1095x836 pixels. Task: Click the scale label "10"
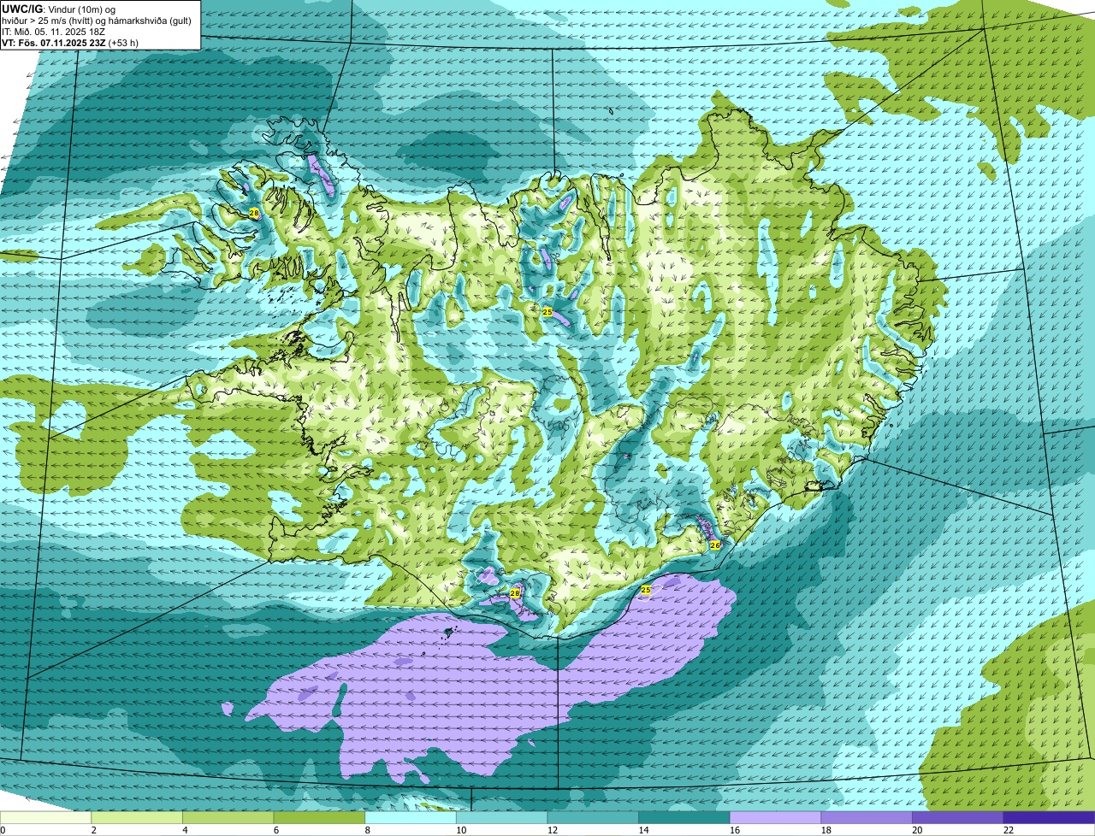[x=461, y=830]
